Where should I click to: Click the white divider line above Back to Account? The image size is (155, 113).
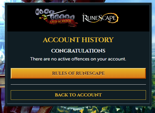pyautogui.click(x=78, y=84)
